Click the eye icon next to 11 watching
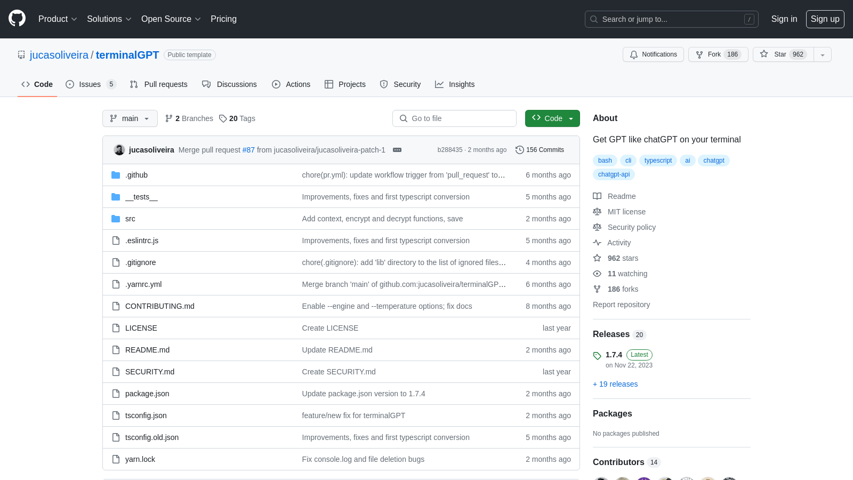 pos(597,274)
